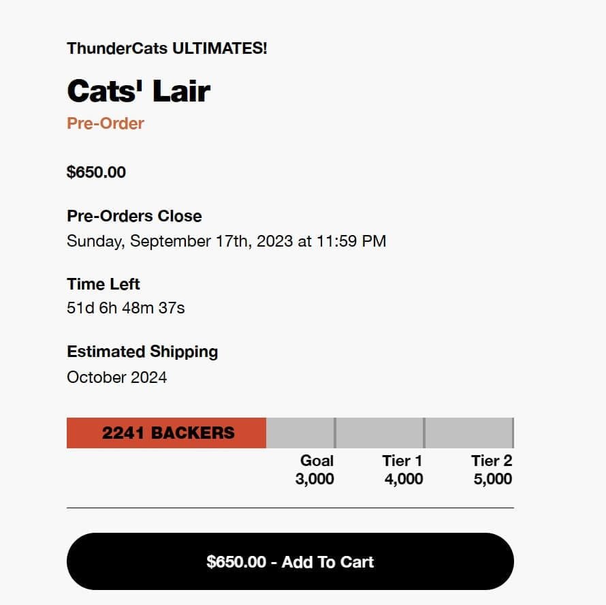Screen dimensions: 606x605
Task: Click the $650.00 price text
Action: coord(95,172)
